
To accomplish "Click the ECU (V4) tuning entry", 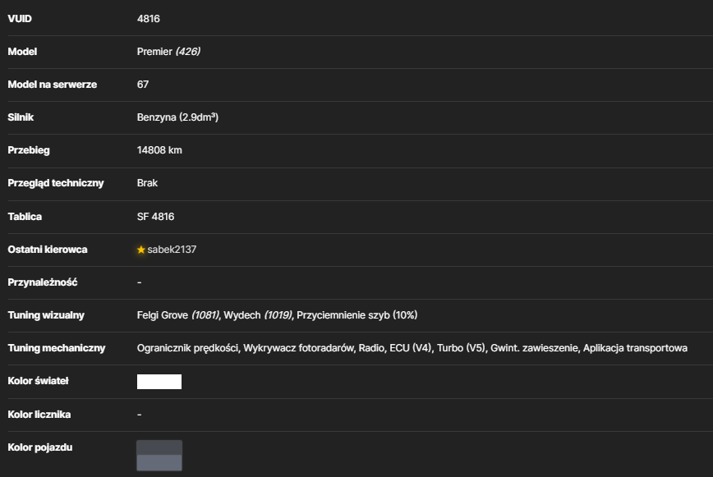I will pyautogui.click(x=411, y=348).
